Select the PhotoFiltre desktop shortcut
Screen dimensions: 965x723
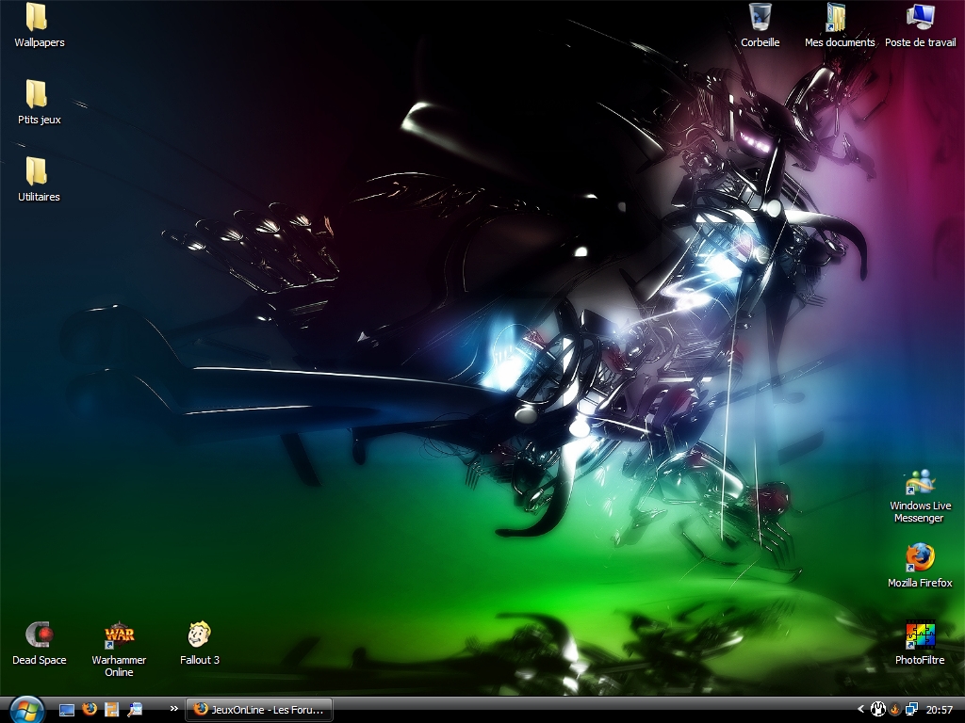920,635
